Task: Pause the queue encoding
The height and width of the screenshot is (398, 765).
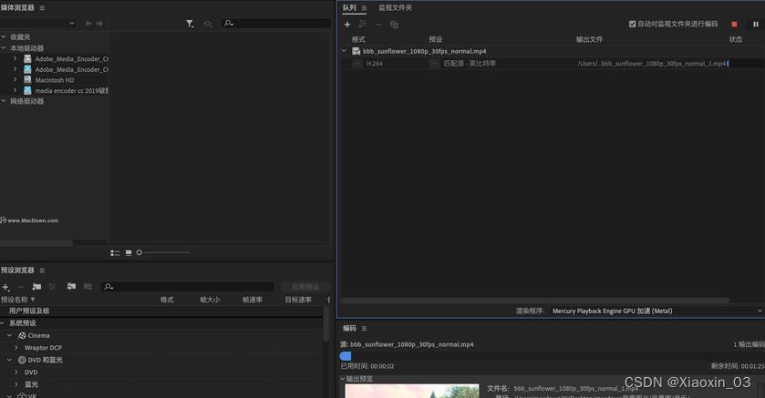Action: pos(756,25)
